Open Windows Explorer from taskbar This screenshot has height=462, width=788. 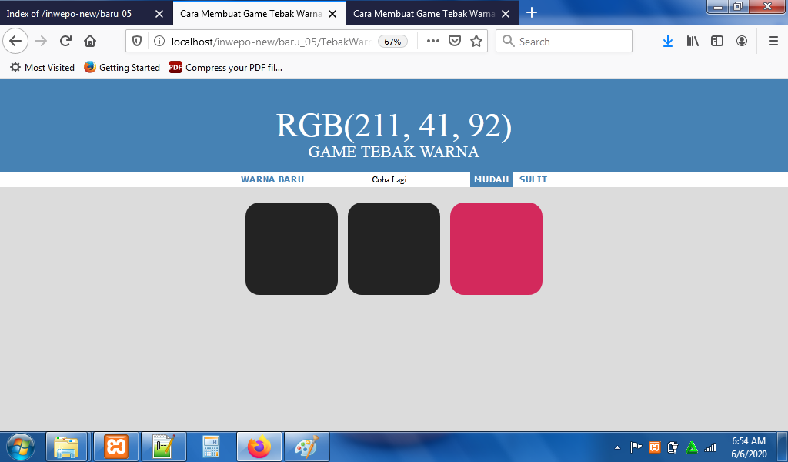click(67, 447)
